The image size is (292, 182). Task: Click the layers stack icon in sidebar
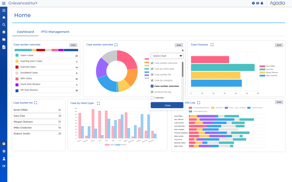click(x=4, y=32)
